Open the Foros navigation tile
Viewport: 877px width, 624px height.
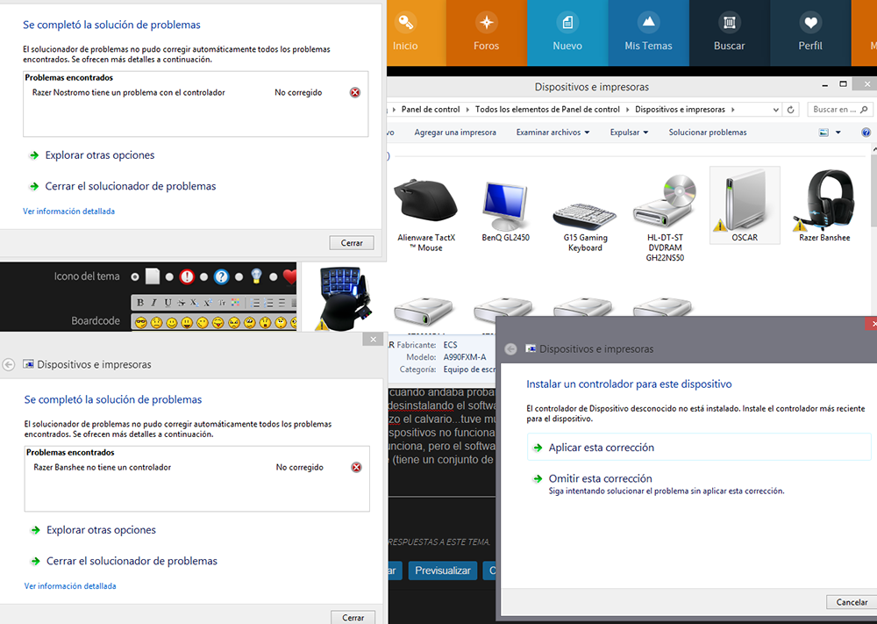click(486, 32)
